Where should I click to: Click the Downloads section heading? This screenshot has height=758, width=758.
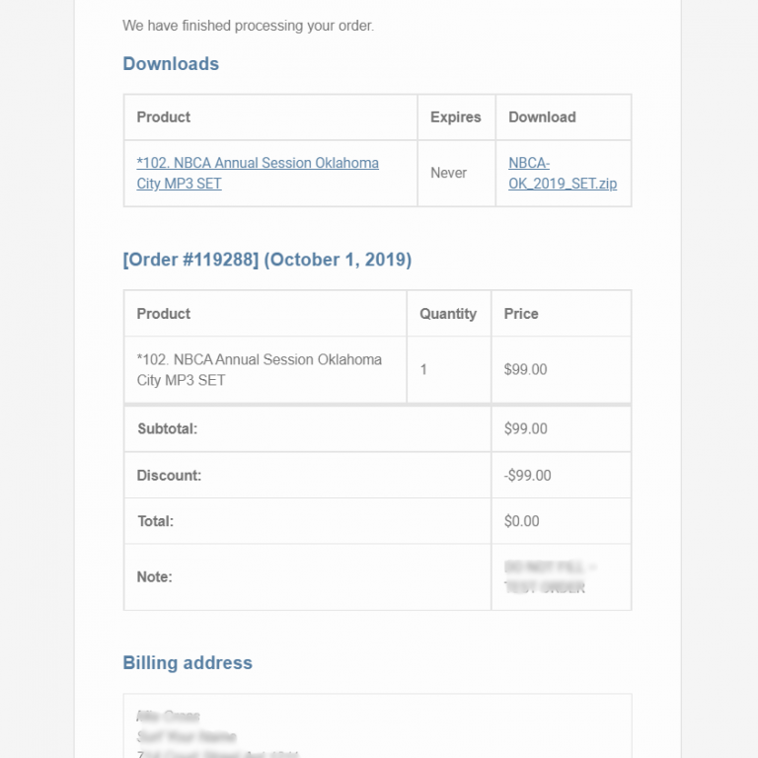[x=171, y=64]
